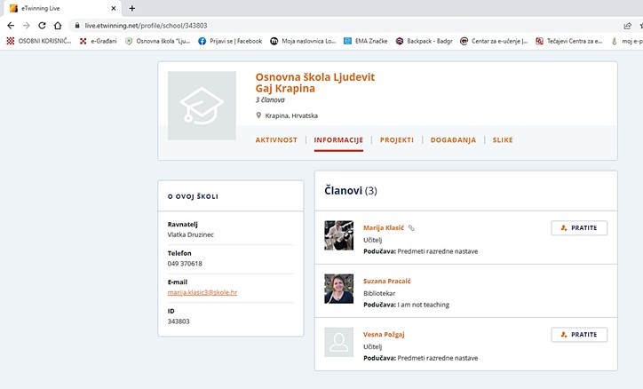The width and height of the screenshot is (643, 389).
Task: Click the school name Osnovna škola Ljudevit Gaj Krapina
Action: [x=315, y=83]
